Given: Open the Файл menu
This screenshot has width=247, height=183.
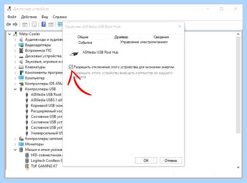Looking at the screenshot, I should [x=12, y=17].
